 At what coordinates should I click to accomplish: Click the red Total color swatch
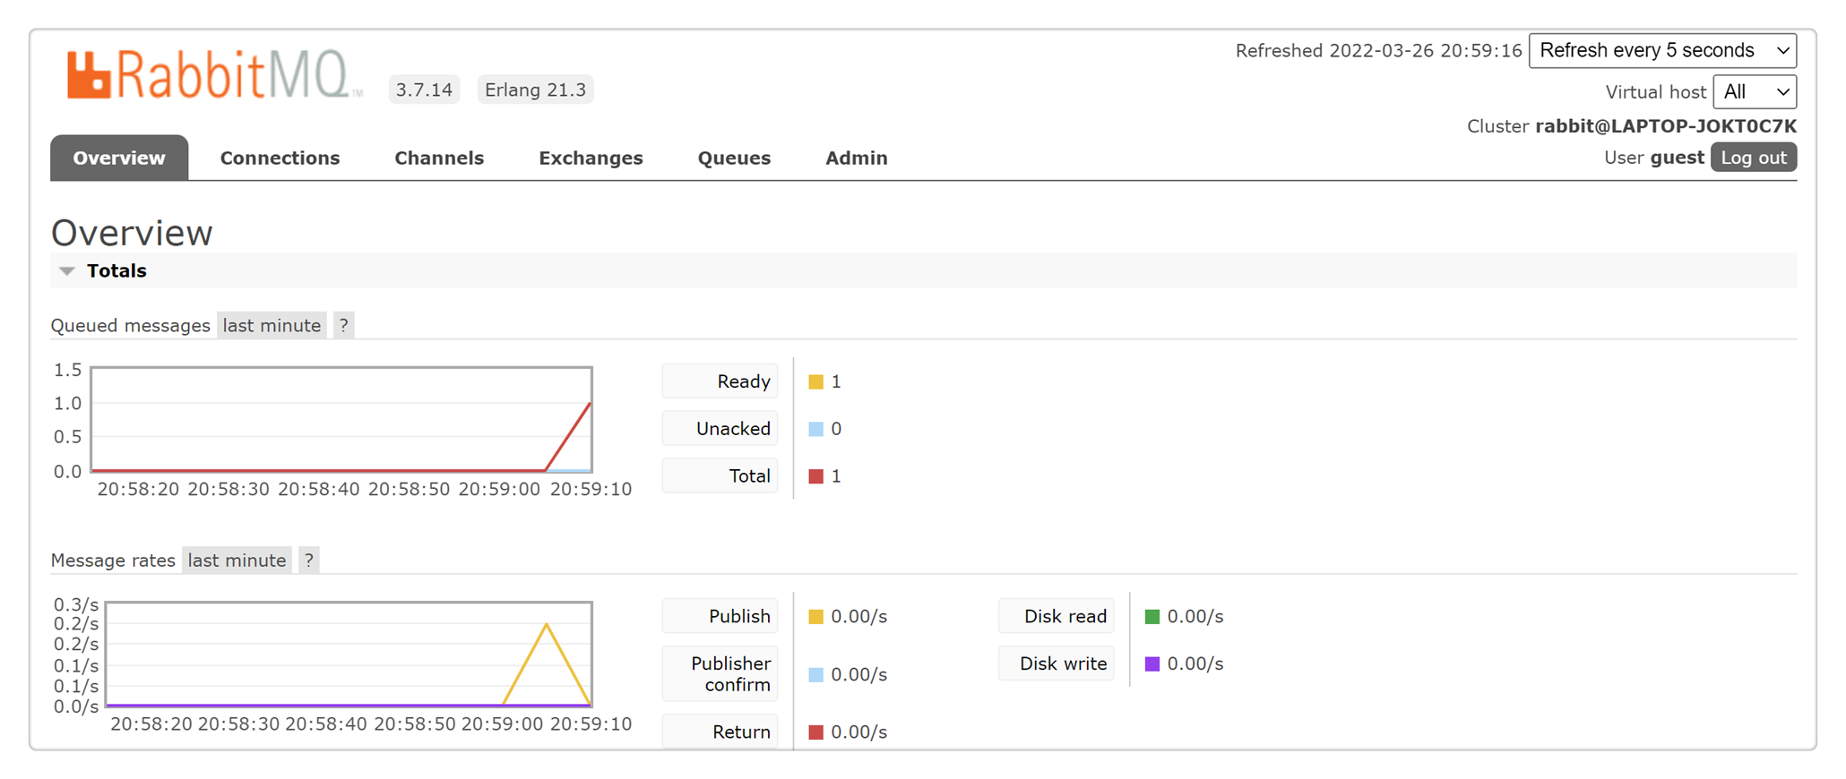(815, 476)
